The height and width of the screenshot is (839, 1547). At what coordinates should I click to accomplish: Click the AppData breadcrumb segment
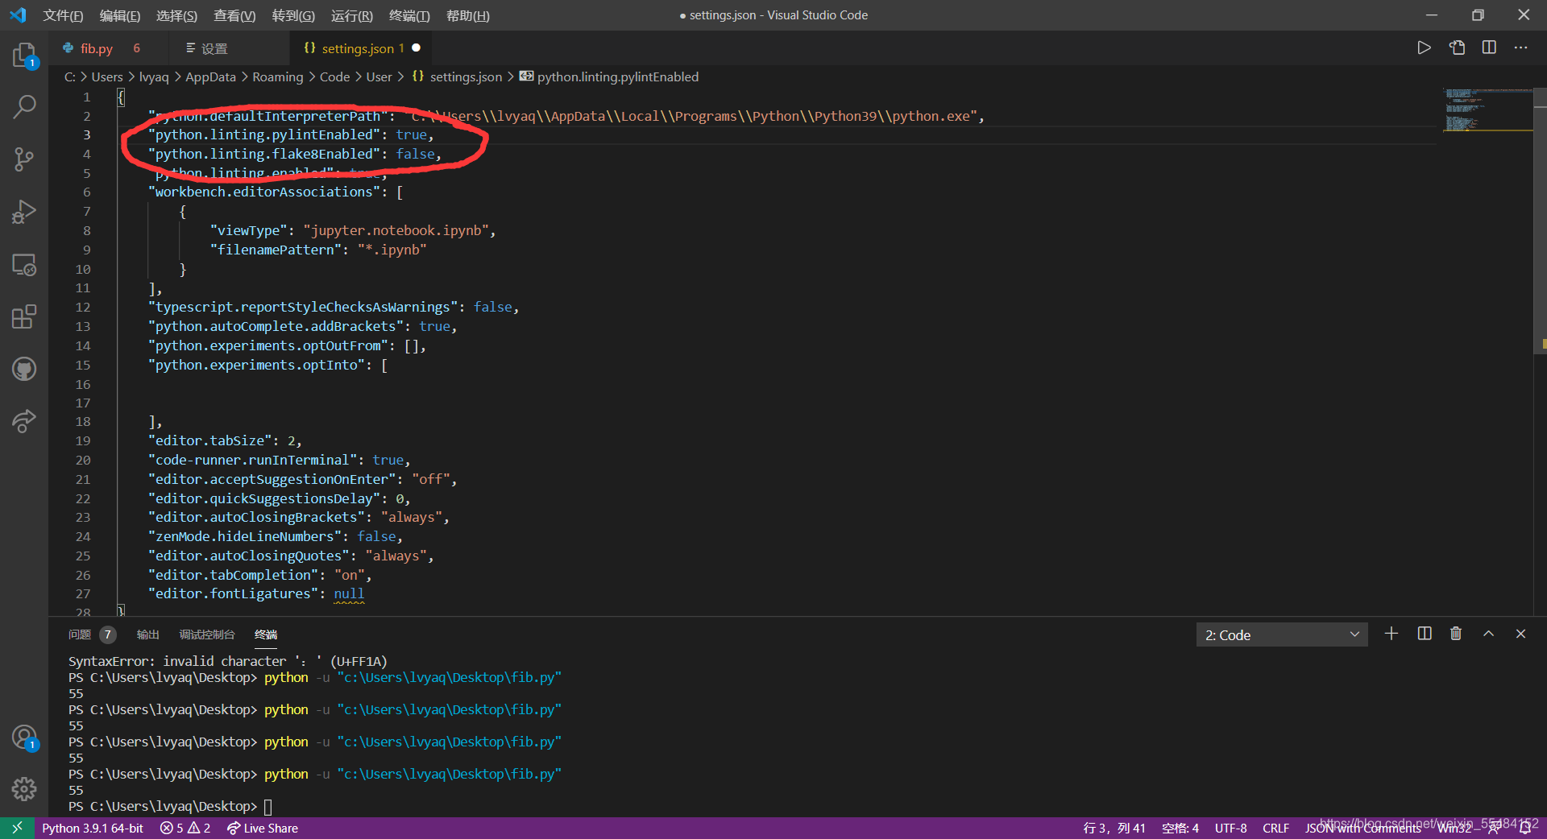(x=210, y=76)
